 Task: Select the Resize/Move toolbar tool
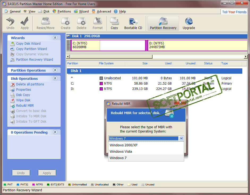pos(45,23)
